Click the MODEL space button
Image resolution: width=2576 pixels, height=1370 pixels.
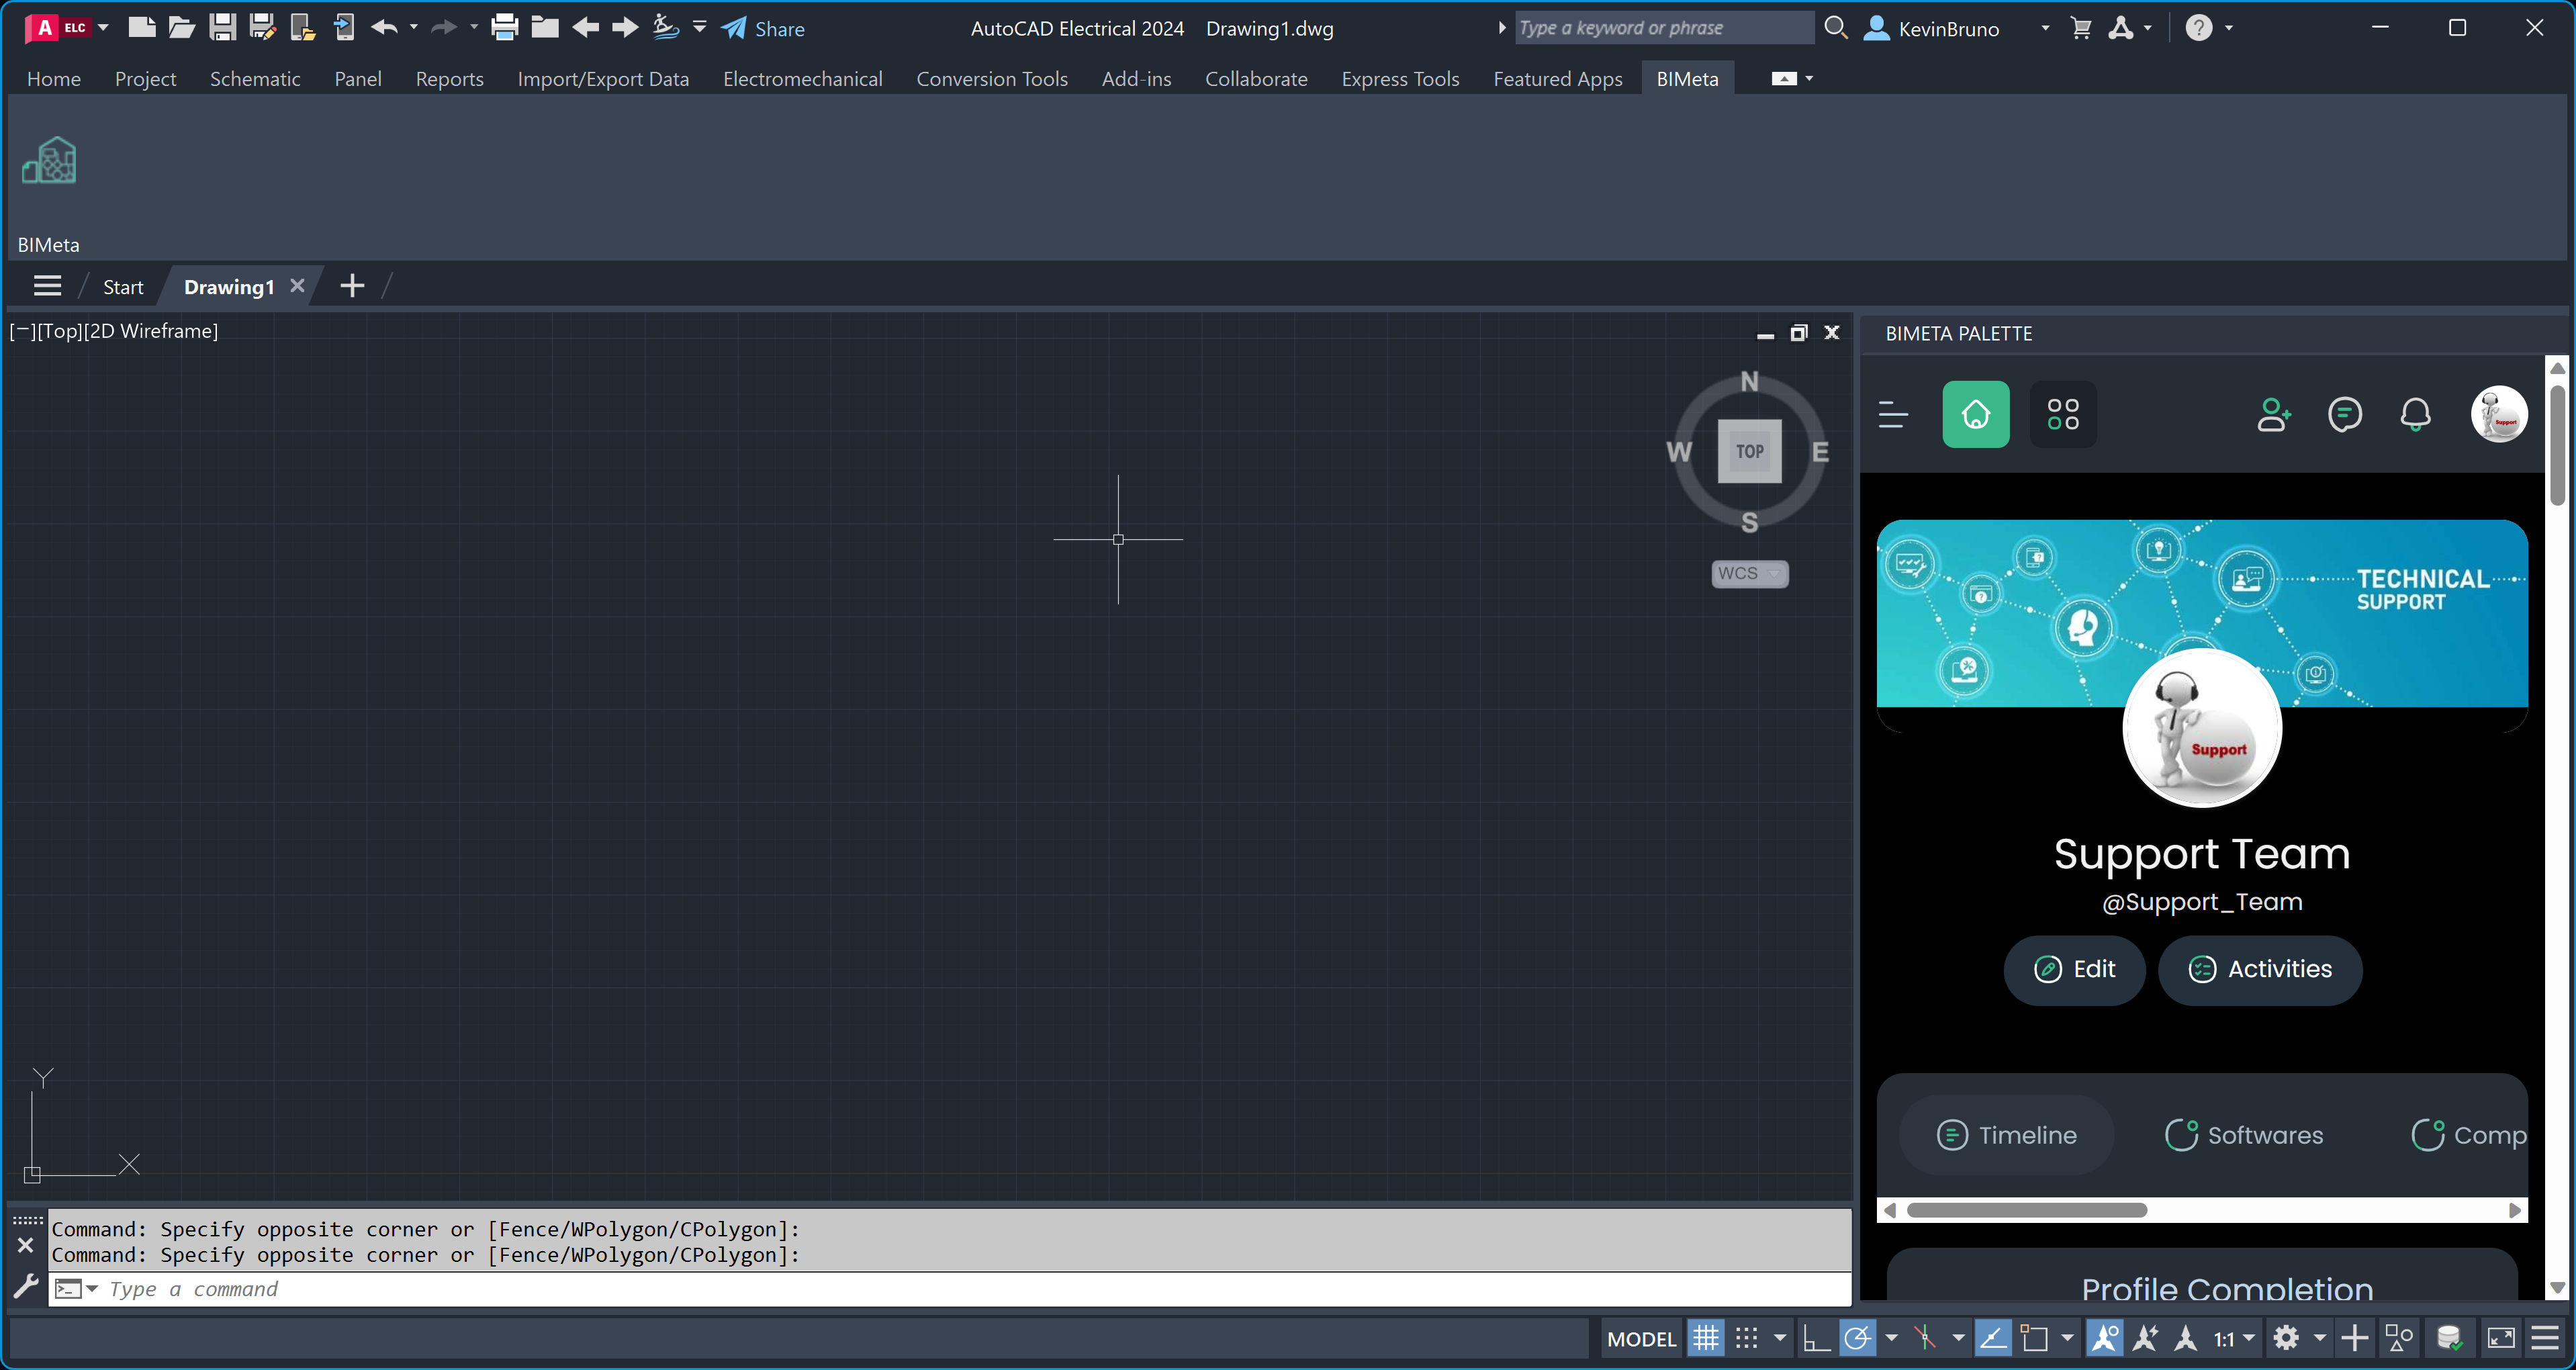pyautogui.click(x=1641, y=1339)
